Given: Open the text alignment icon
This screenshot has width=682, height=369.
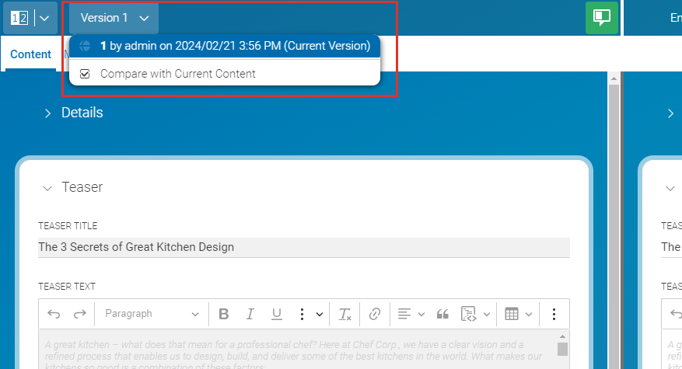Looking at the screenshot, I should (404, 314).
